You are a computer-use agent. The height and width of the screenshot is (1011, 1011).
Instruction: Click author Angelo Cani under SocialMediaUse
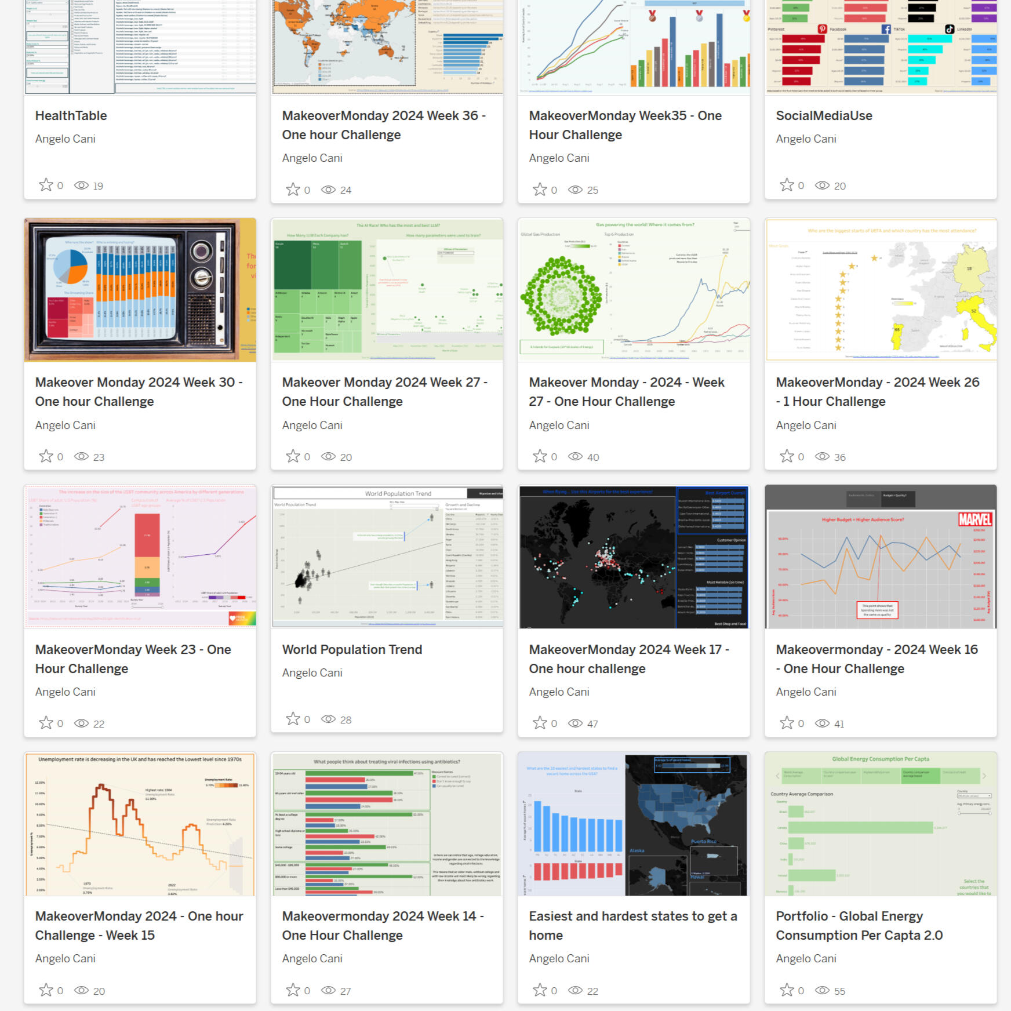click(806, 139)
